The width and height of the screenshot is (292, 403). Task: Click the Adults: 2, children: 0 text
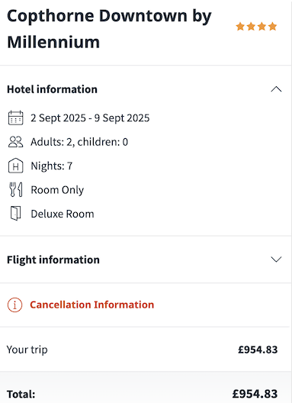(x=79, y=142)
